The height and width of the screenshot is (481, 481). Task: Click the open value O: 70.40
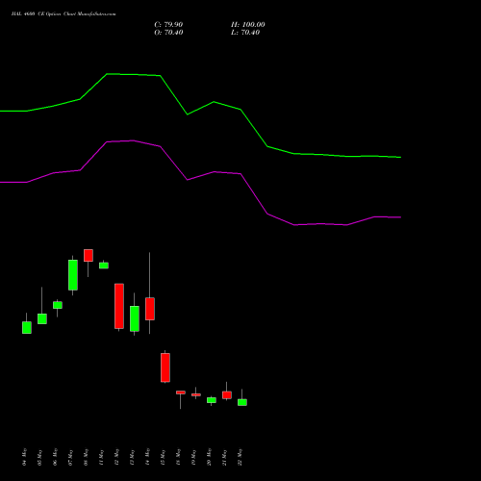(x=168, y=33)
